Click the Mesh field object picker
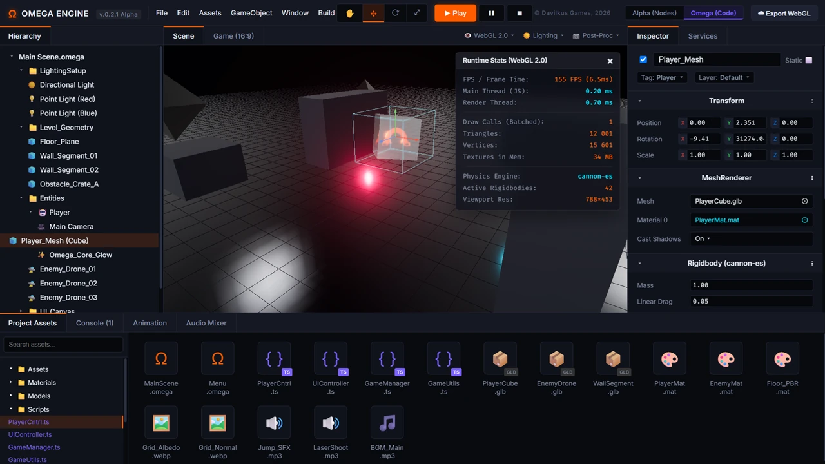 click(x=804, y=201)
